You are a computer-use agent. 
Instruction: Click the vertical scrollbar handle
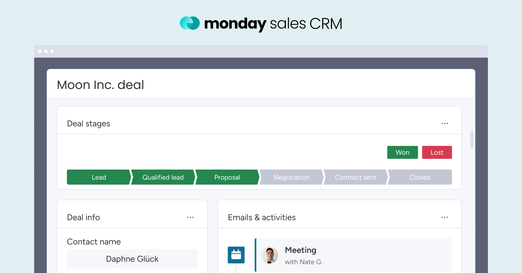472,139
